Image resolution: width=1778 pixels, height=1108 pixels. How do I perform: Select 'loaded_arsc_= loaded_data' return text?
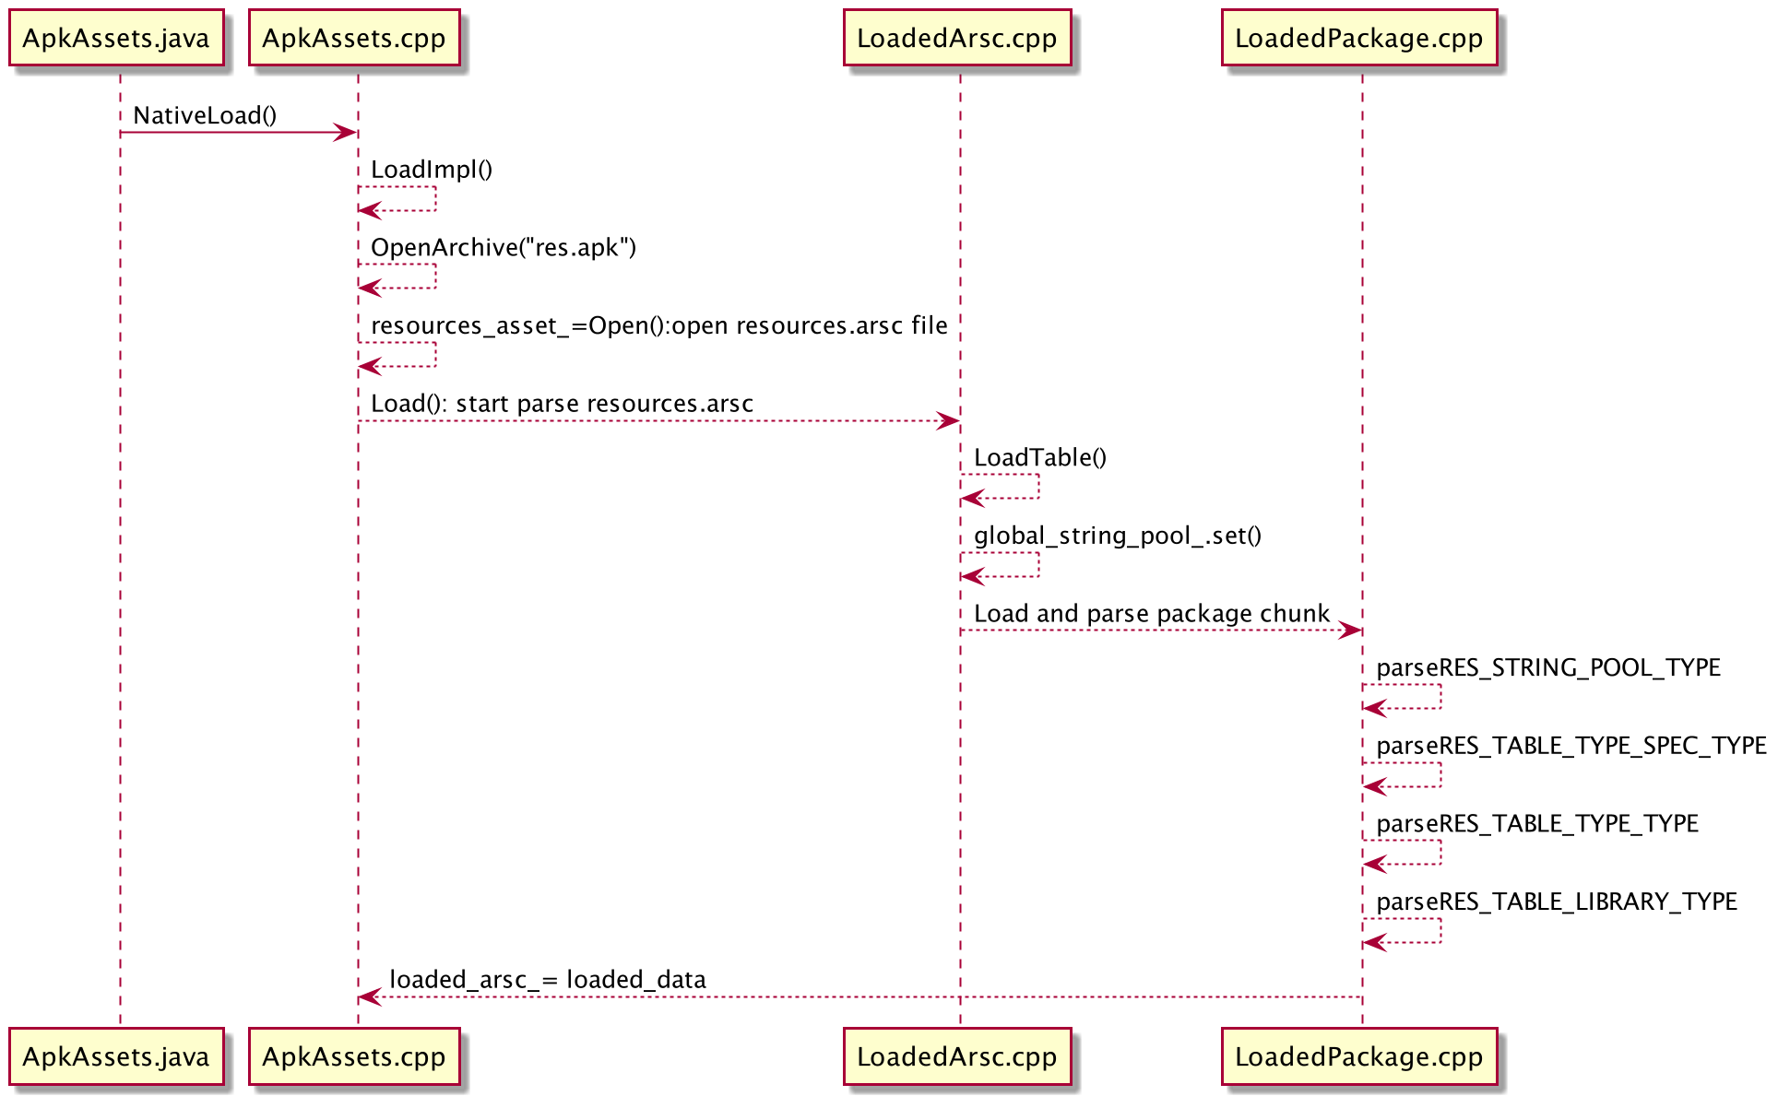click(x=548, y=980)
